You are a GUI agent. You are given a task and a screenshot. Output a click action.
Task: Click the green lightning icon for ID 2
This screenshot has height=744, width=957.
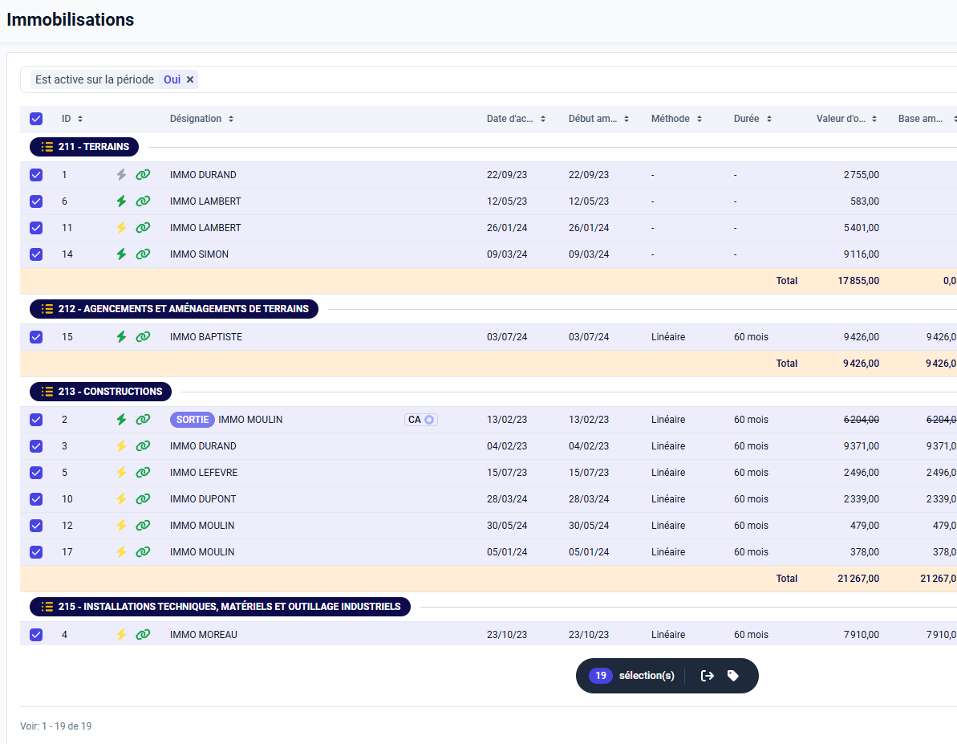pyautogui.click(x=121, y=420)
